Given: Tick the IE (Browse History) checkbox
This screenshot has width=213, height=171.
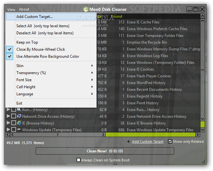Looking at the screenshot, I should pyautogui.click(x=13, y=123).
